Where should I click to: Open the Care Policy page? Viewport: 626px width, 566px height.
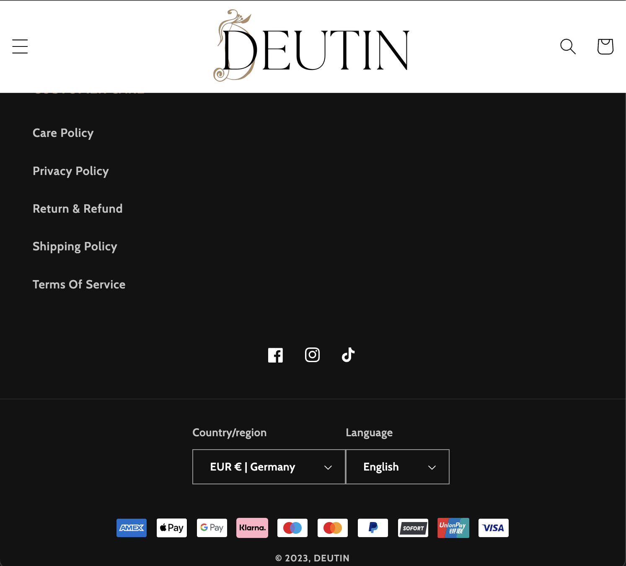pyautogui.click(x=63, y=133)
